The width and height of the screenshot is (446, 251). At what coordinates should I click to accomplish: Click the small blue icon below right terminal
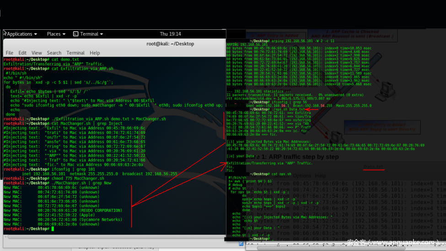pyautogui.click(x=241, y=244)
